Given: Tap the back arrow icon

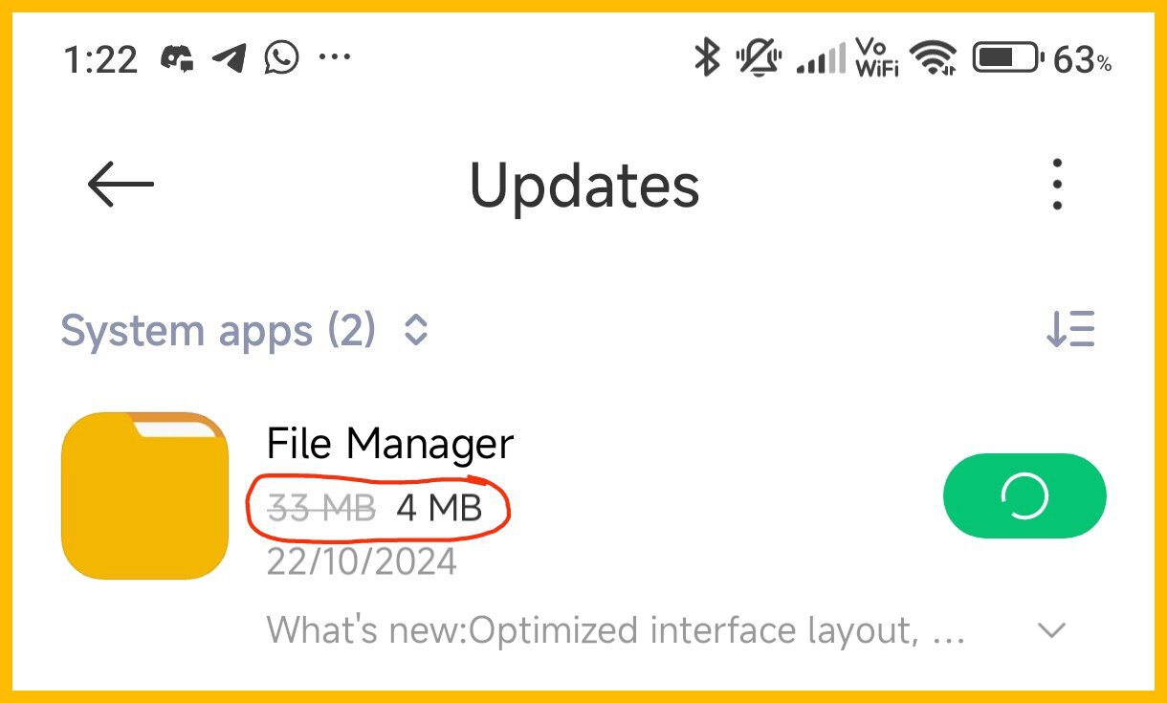Looking at the screenshot, I should point(121,185).
